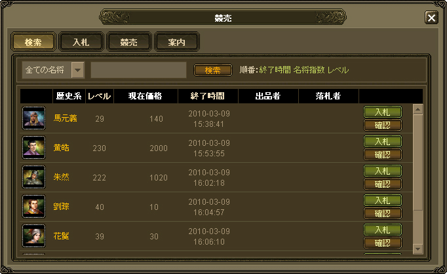The image size is (447, 274).
Task: Open the 案内 tab
Action: [x=177, y=42]
